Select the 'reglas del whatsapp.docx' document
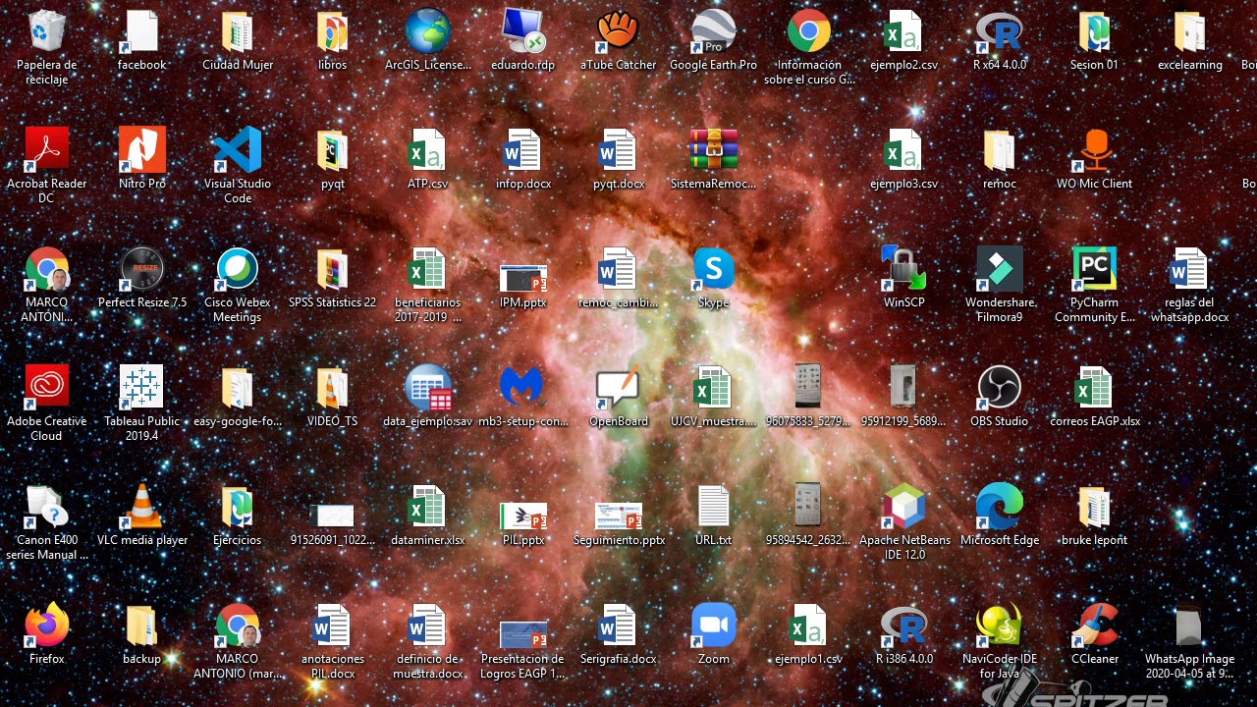Image resolution: width=1257 pixels, height=707 pixels. (x=1189, y=269)
